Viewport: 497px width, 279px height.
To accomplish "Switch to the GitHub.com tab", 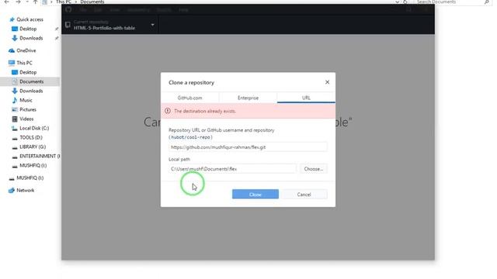I will [x=189, y=98].
